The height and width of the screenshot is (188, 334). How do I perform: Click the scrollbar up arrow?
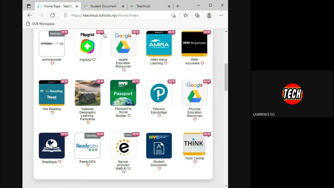226,31
